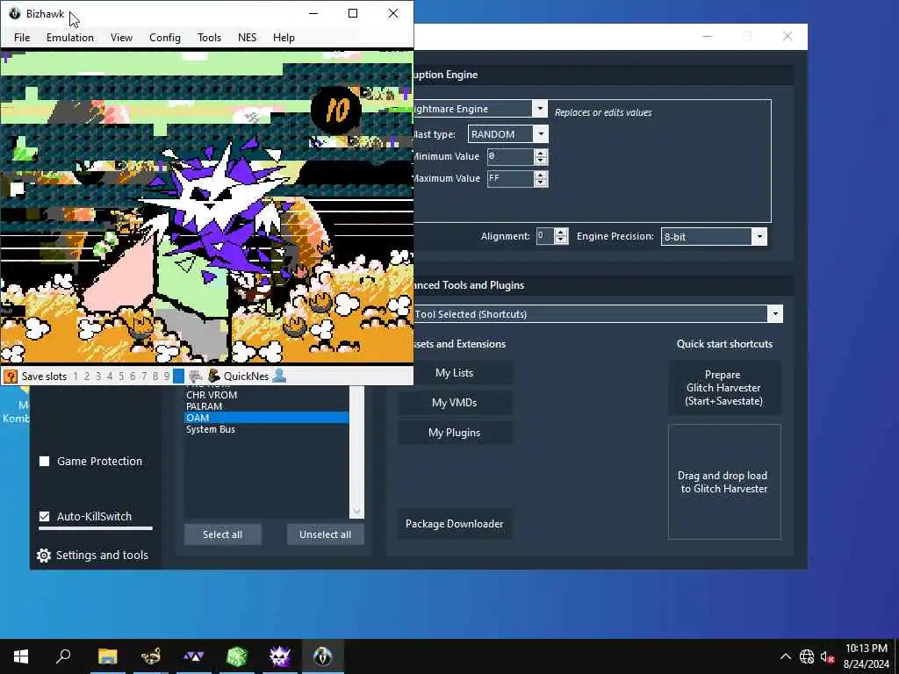Decrease the Maximum Value stepper
Viewport: 899px width, 674px height.
[x=541, y=183]
